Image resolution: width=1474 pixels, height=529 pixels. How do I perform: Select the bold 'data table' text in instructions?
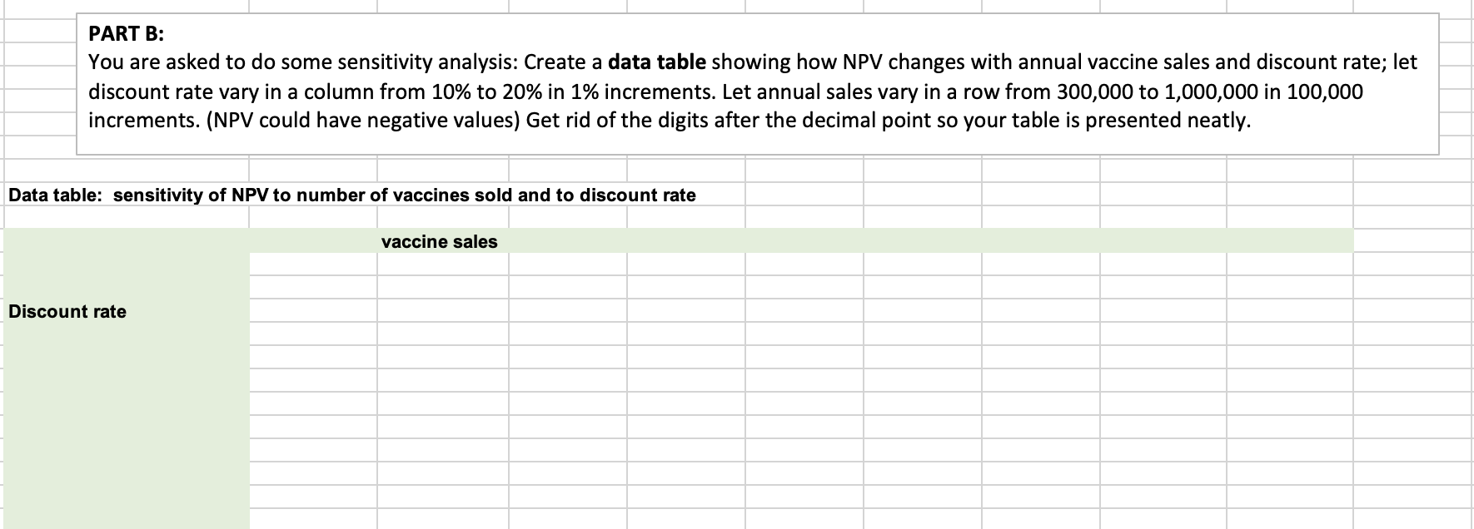(658, 62)
